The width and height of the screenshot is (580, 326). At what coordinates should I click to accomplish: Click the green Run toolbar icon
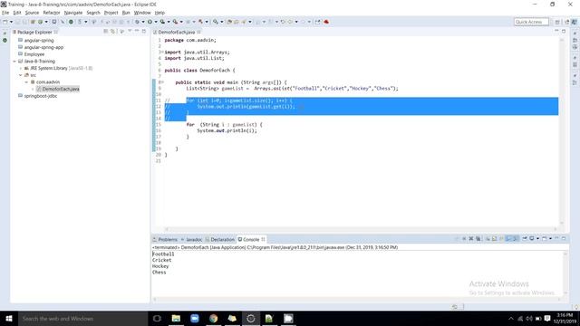point(150,22)
